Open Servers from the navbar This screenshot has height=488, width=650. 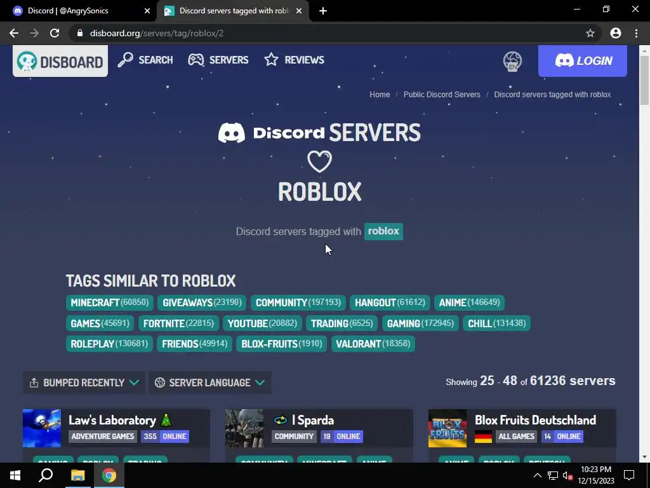coord(218,60)
